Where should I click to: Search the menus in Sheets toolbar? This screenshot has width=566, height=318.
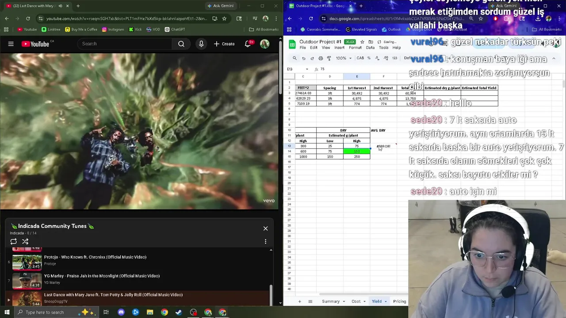click(x=294, y=58)
